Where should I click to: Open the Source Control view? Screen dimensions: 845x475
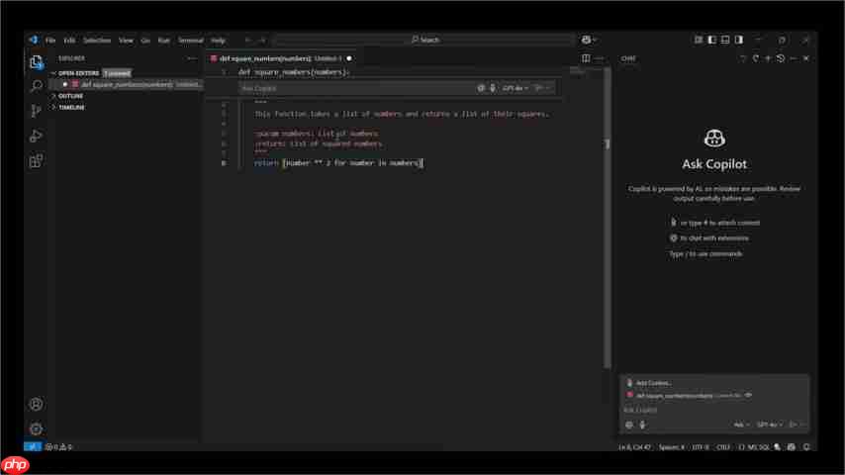tap(36, 111)
